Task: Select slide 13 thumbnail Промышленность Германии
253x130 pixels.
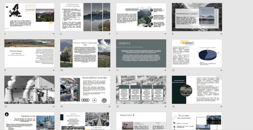Action: click(29, 90)
